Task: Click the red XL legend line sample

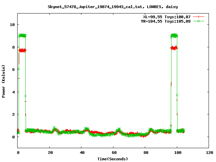Action: tap(198, 17)
